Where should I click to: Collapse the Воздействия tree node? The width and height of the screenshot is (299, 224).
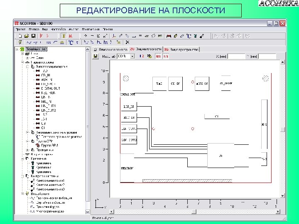(x=22, y=194)
